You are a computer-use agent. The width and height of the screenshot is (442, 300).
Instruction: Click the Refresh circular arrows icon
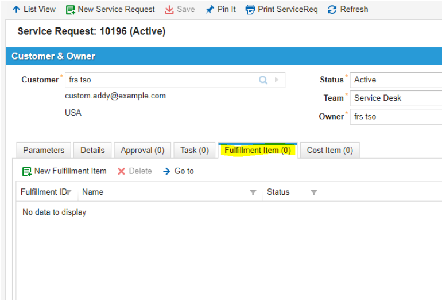332,10
